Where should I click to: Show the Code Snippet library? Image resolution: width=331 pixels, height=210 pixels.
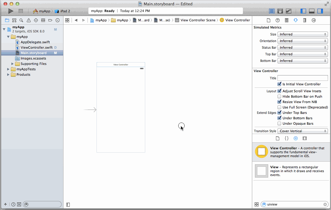[287, 138]
